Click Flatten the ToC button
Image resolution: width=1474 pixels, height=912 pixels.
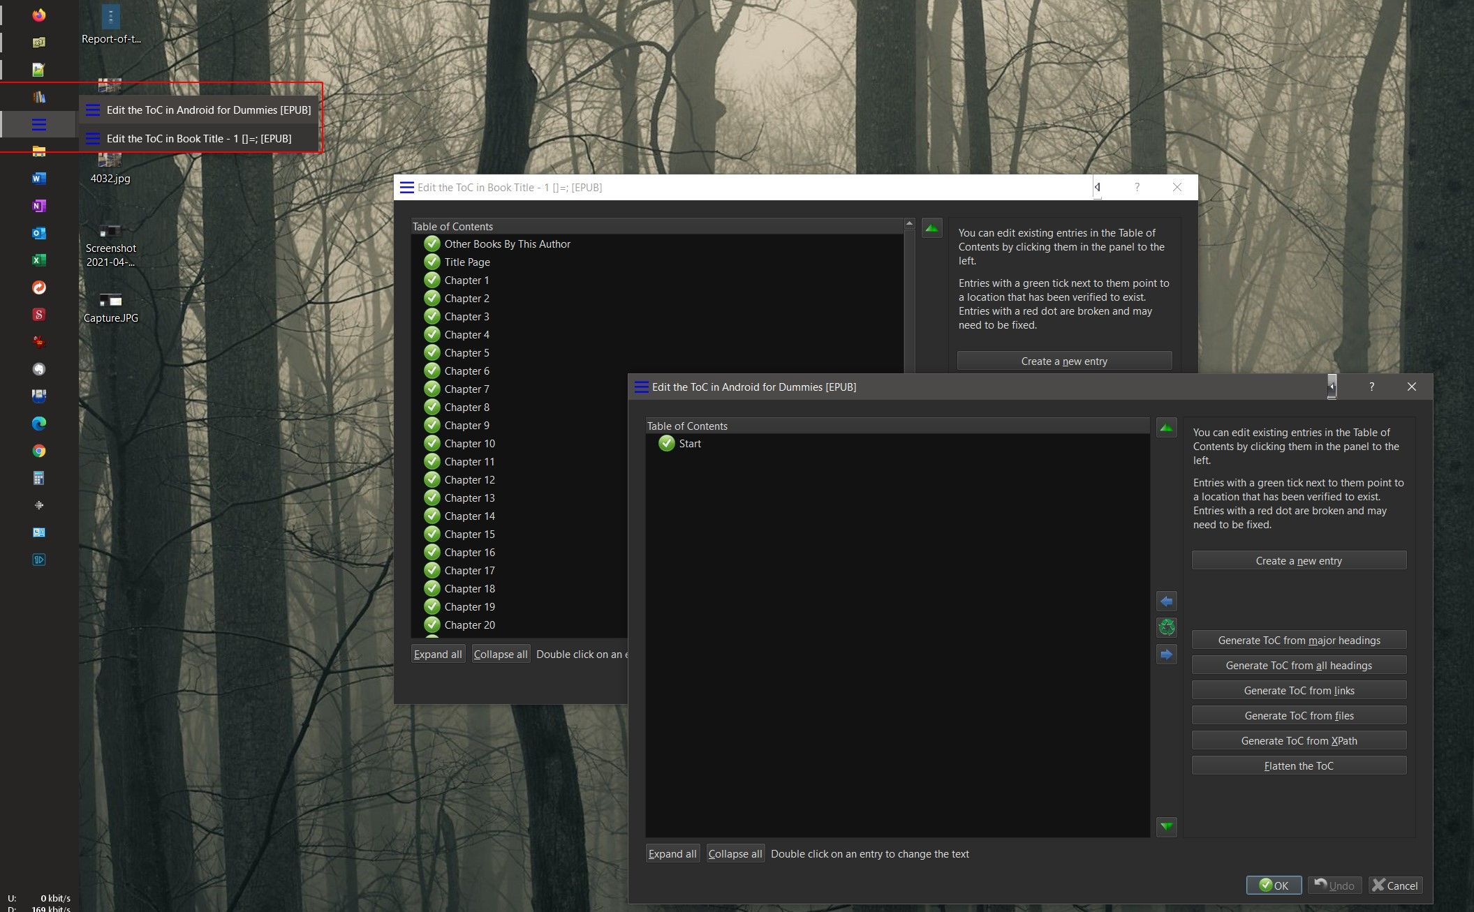1298,765
